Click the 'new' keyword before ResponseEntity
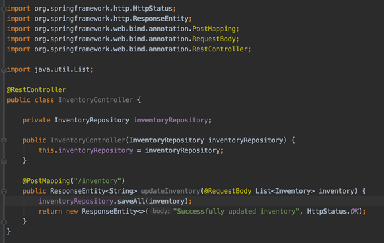The image size is (384, 243). pos(72,212)
